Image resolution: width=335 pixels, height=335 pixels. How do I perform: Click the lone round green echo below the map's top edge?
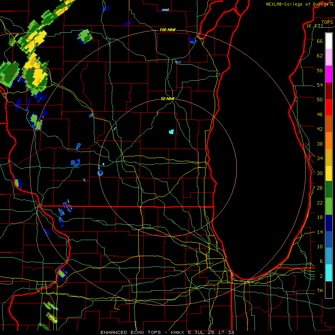(85, 37)
